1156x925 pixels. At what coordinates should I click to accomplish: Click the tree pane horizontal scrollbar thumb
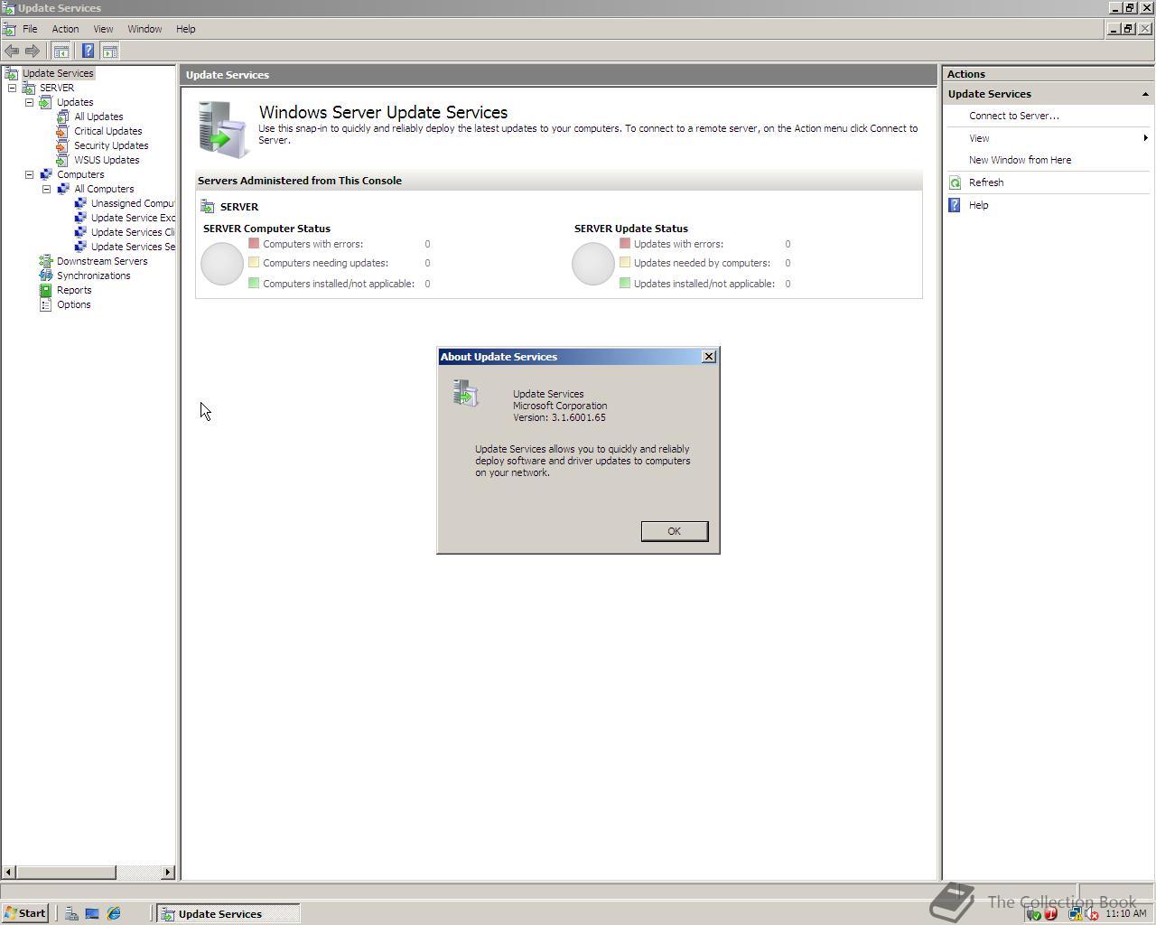pyautogui.click(x=66, y=872)
